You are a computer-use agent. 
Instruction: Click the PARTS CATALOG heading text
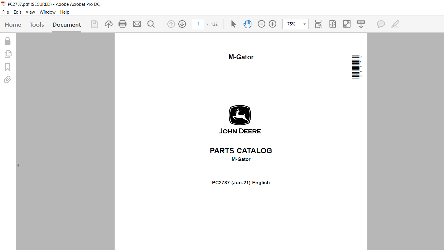point(241,151)
